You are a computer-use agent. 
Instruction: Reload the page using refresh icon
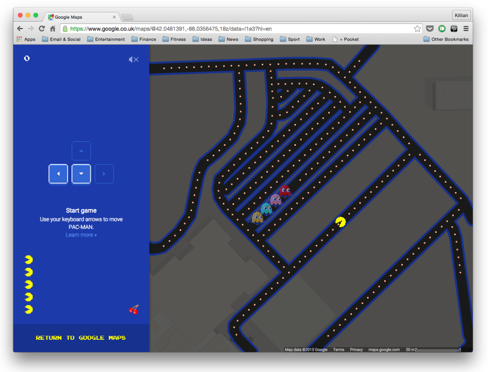42,29
